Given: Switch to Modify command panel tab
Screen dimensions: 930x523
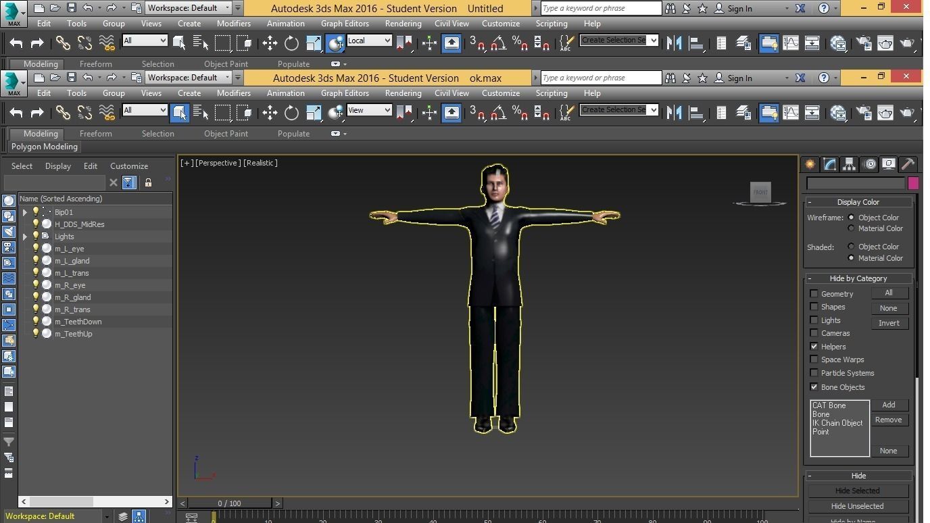Looking at the screenshot, I should coord(829,164).
